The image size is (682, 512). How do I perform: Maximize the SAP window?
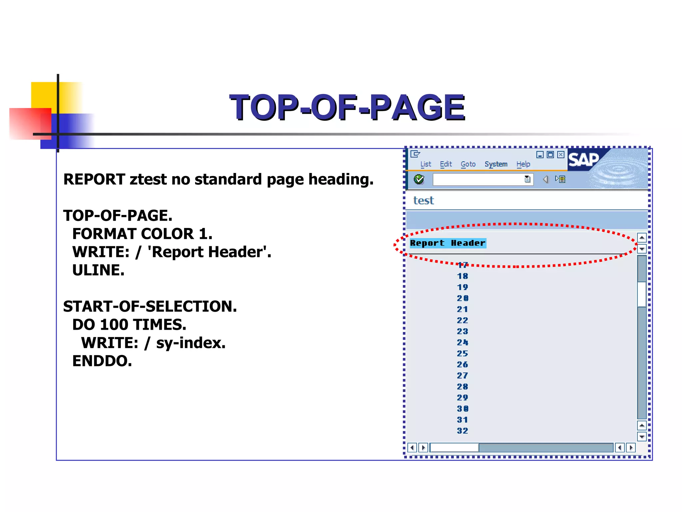tap(550, 155)
